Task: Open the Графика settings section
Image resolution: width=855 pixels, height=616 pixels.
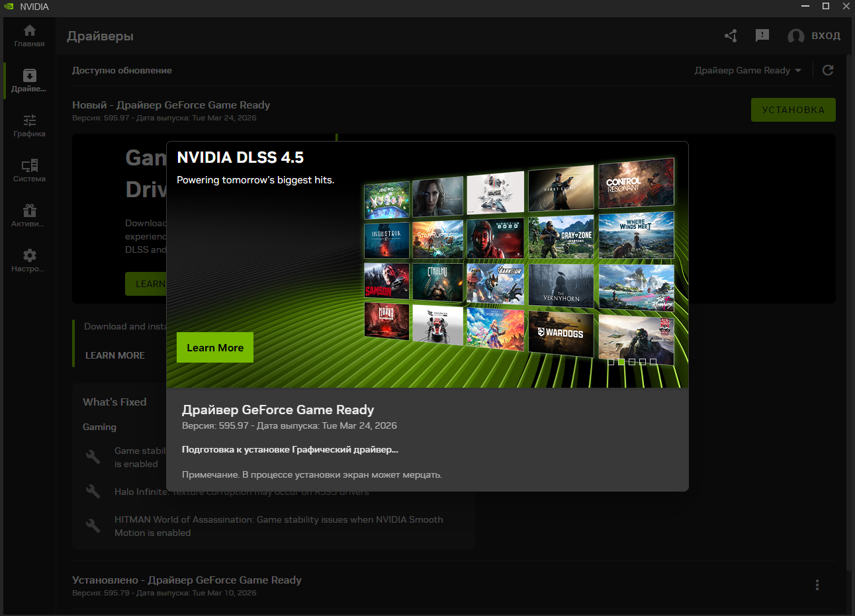Action: pos(29,126)
